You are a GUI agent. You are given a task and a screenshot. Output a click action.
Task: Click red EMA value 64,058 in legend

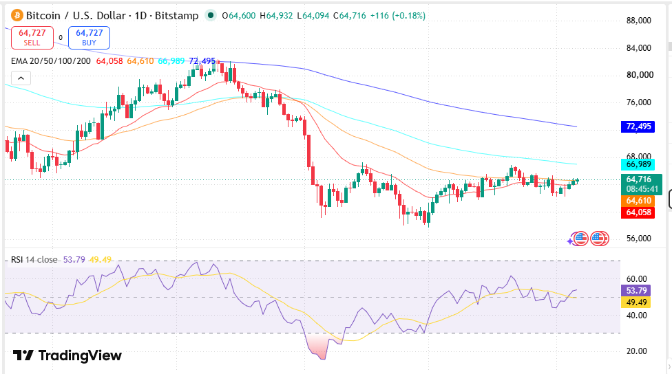[109, 61]
